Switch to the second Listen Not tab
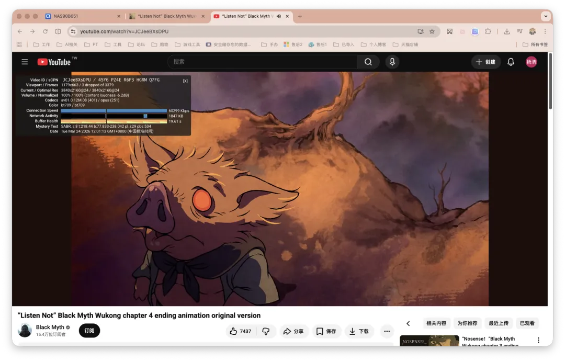 coord(167,16)
